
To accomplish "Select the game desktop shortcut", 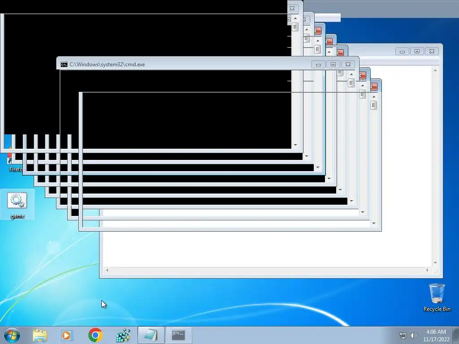I will [x=17, y=205].
